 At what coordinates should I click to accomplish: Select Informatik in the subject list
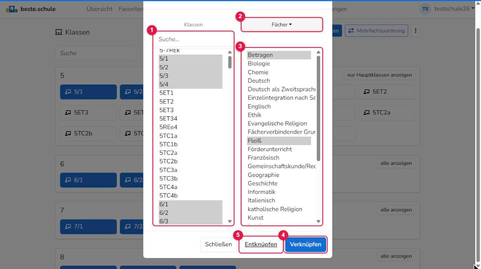279,192
